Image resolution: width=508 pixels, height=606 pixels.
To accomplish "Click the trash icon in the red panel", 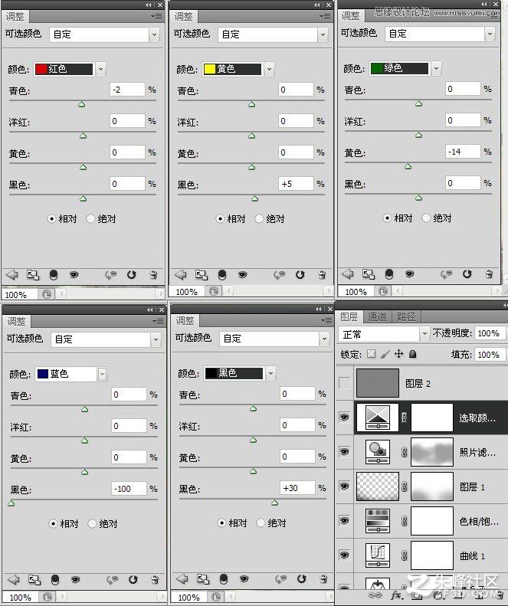I will click(153, 275).
